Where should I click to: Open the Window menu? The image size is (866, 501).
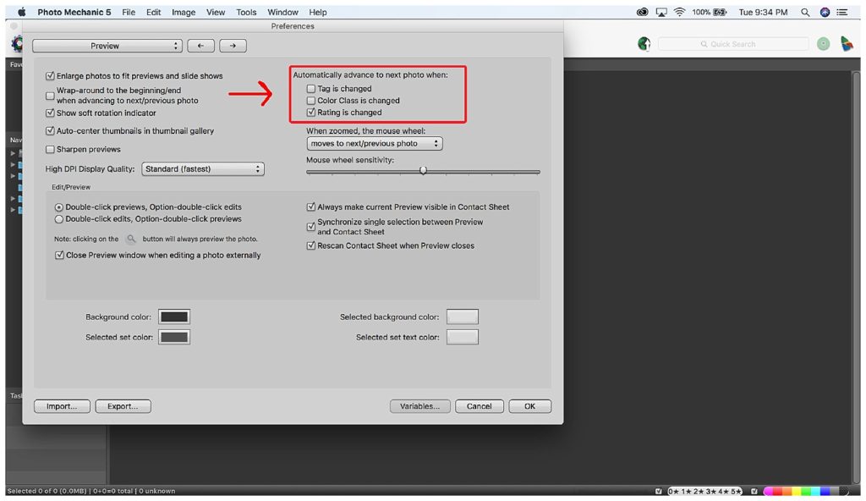pyautogui.click(x=282, y=12)
